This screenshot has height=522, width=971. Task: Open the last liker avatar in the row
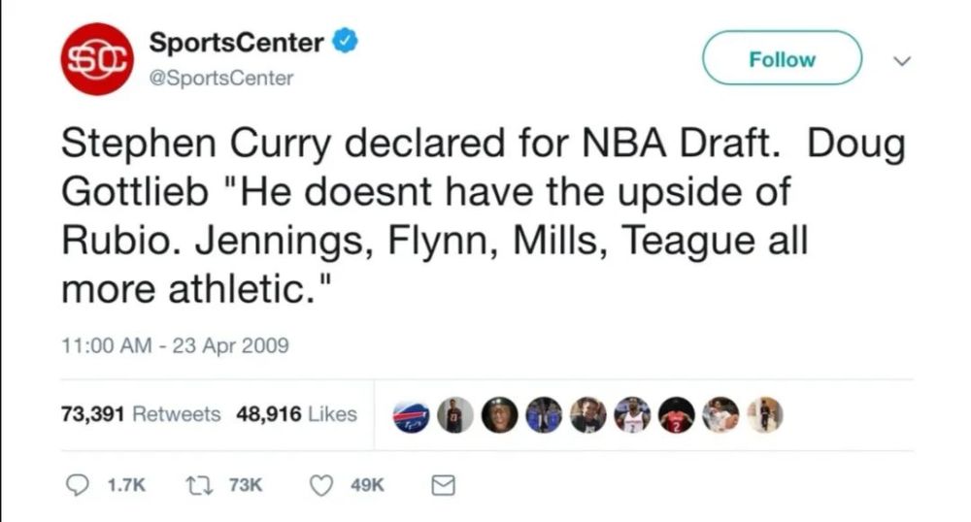766,414
